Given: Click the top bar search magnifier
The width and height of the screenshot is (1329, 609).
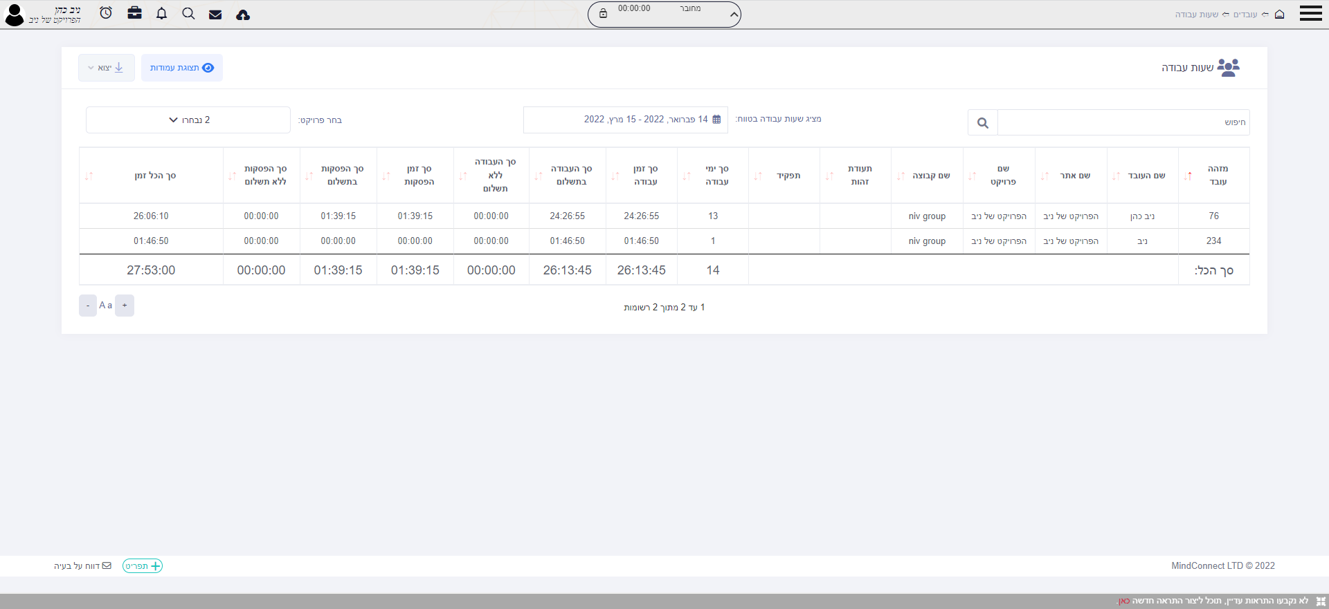Looking at the screenshot, I should (x=188, y=14).
